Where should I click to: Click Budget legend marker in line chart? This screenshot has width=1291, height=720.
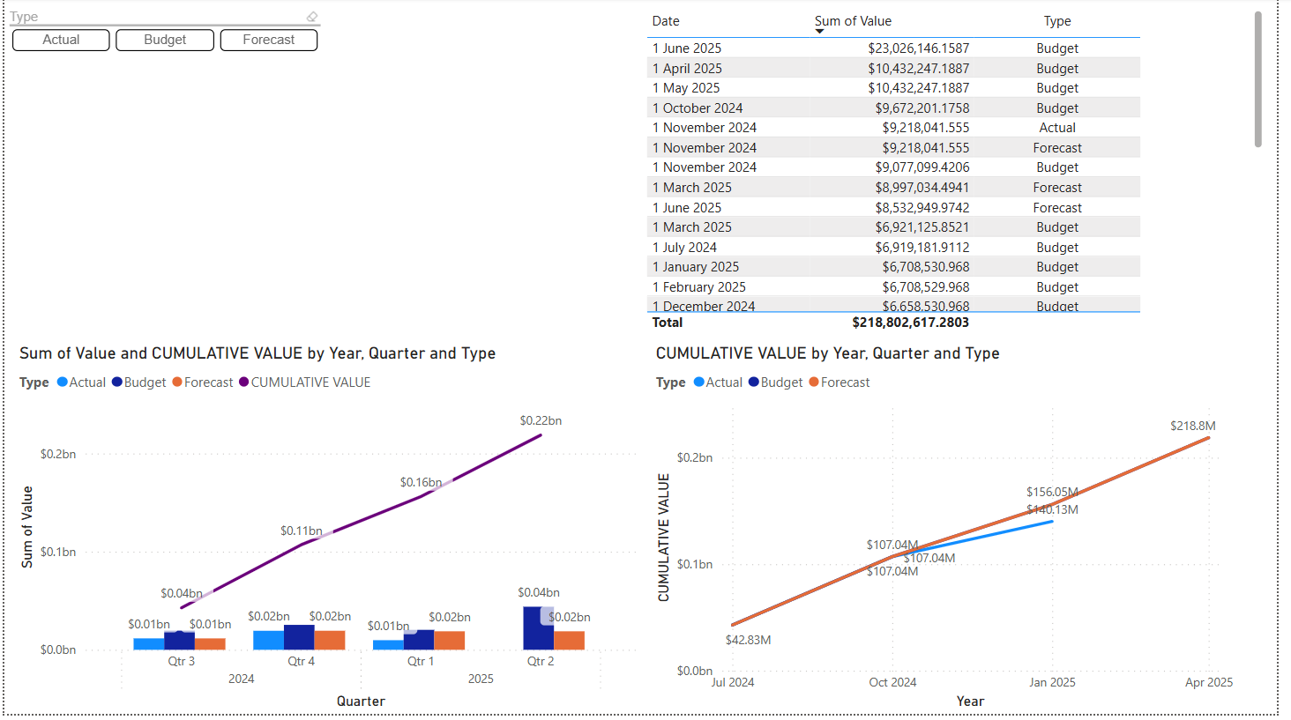tap(754, 382)
